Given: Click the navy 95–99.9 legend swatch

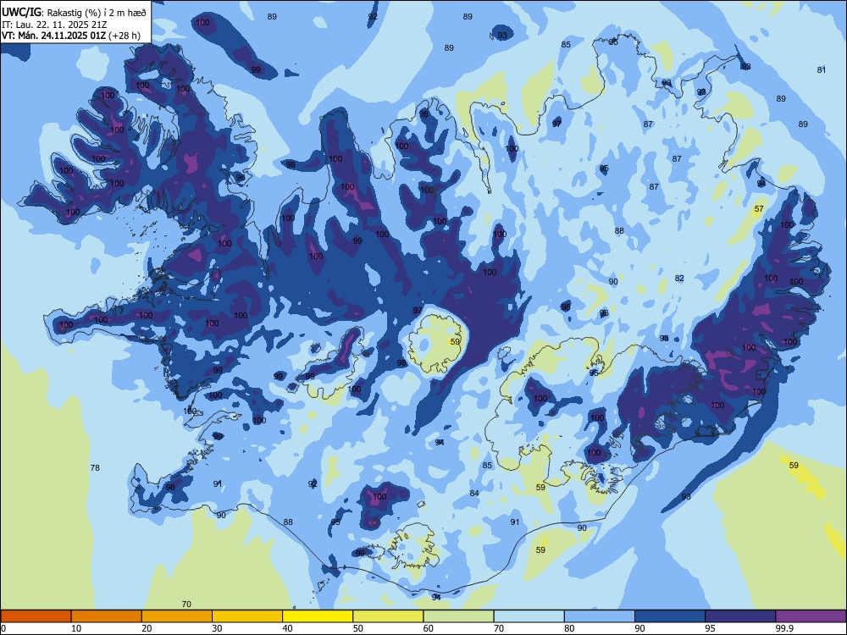Looking at the screenshot, I should tap(740, 616).
